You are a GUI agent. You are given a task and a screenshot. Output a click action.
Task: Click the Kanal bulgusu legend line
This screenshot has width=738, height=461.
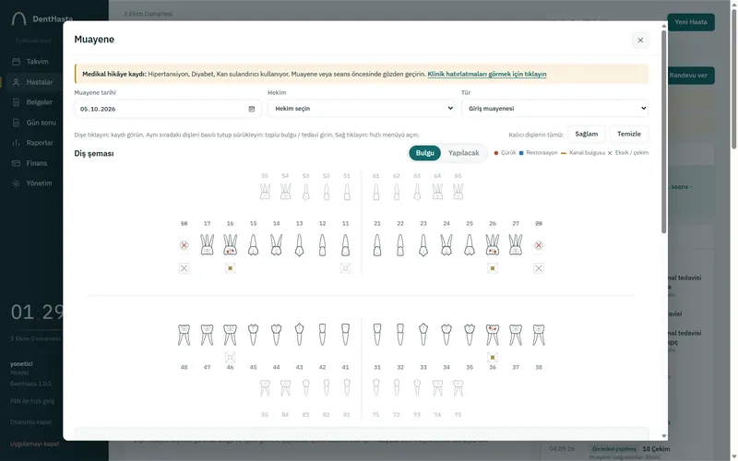coord(564,153)
